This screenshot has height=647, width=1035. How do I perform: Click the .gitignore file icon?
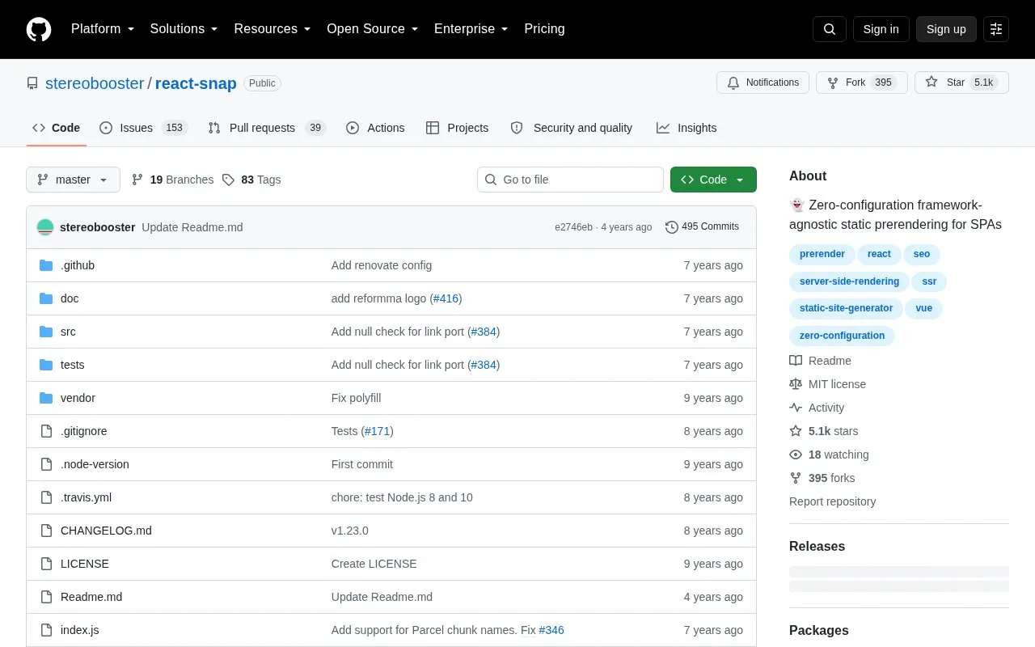tap(46, 431)
